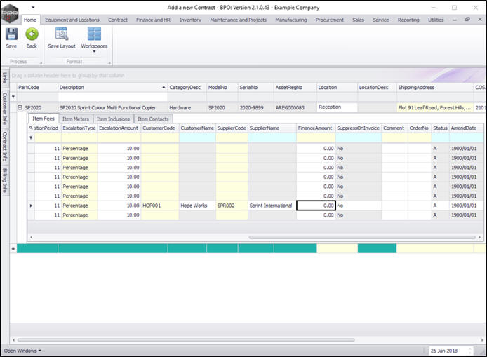Click the Hope Works customer name cell
The height and width of the screenshot is (357, 487).
tap(197, 206)
